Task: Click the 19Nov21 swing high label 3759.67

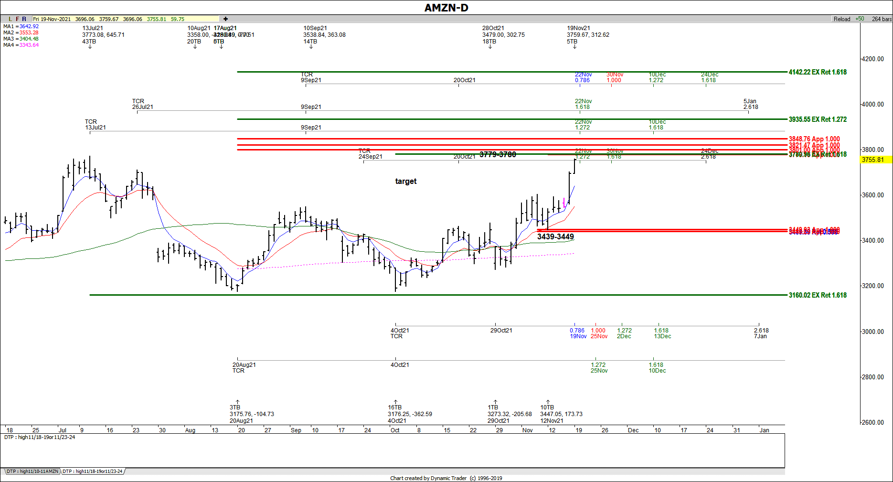Action: pos(588,35)
